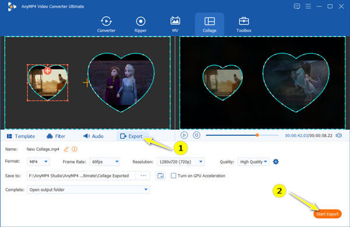The height and width of the screenshot is (227, 350).
Task: Enable Turn on GPU Acceleration checkbox
Action: click(x=173, y=176)
